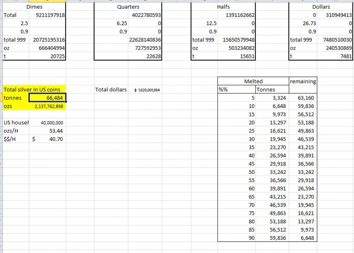Click the Quarters header cell

(x=128, y=7)
